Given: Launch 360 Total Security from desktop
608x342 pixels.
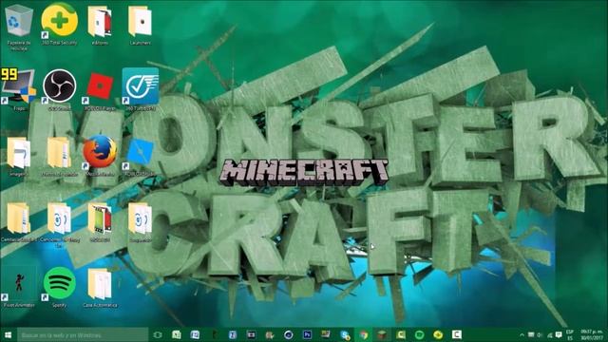Looking at the screenshot, I should (59, 25).
